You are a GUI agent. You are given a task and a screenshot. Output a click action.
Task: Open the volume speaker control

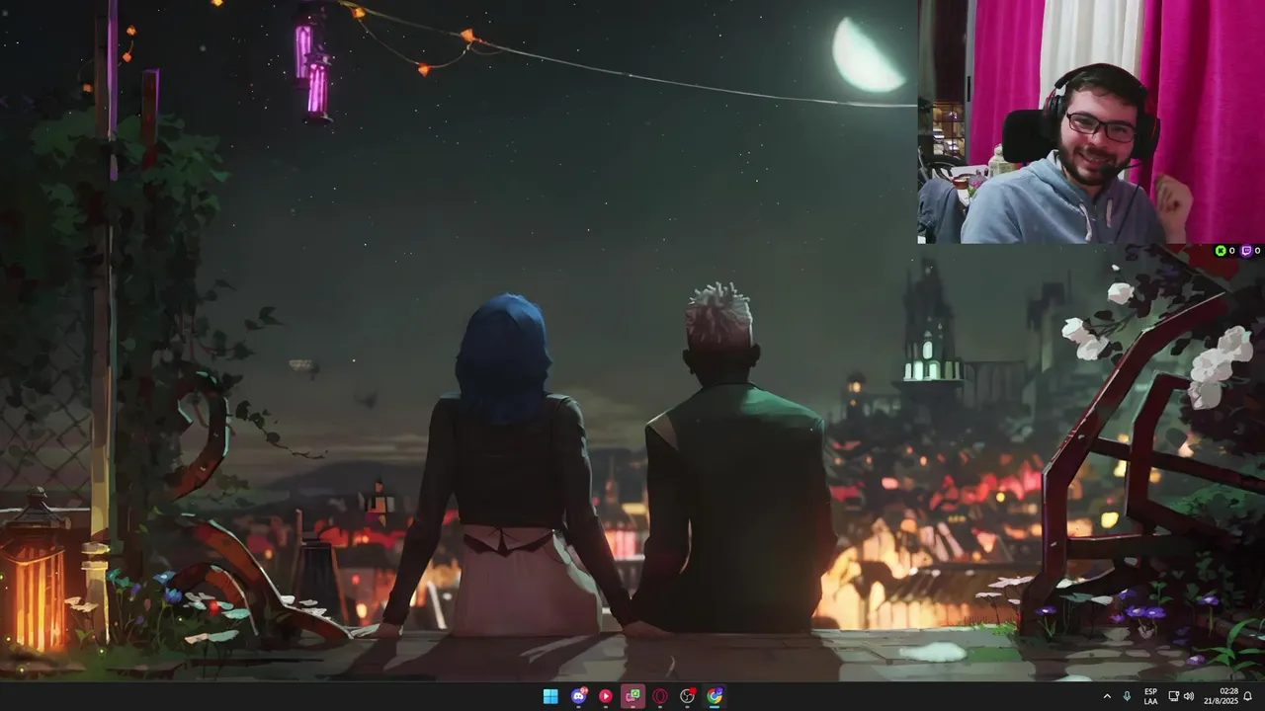pos(1188,696)
